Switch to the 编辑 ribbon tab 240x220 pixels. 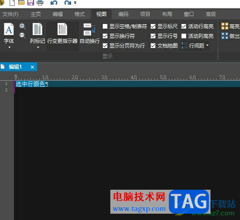tap(58, 14)
